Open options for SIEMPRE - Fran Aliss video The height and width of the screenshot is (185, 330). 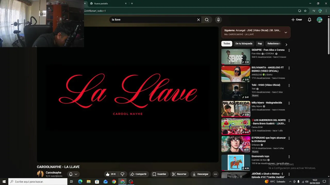tap(289, 50)
